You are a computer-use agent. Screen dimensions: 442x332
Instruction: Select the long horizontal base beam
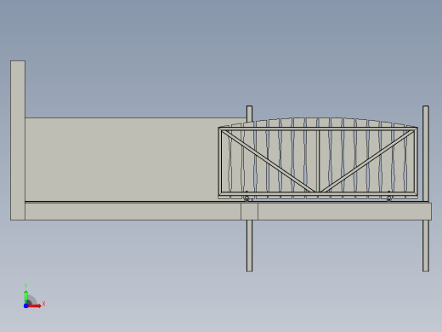(228, 211)
